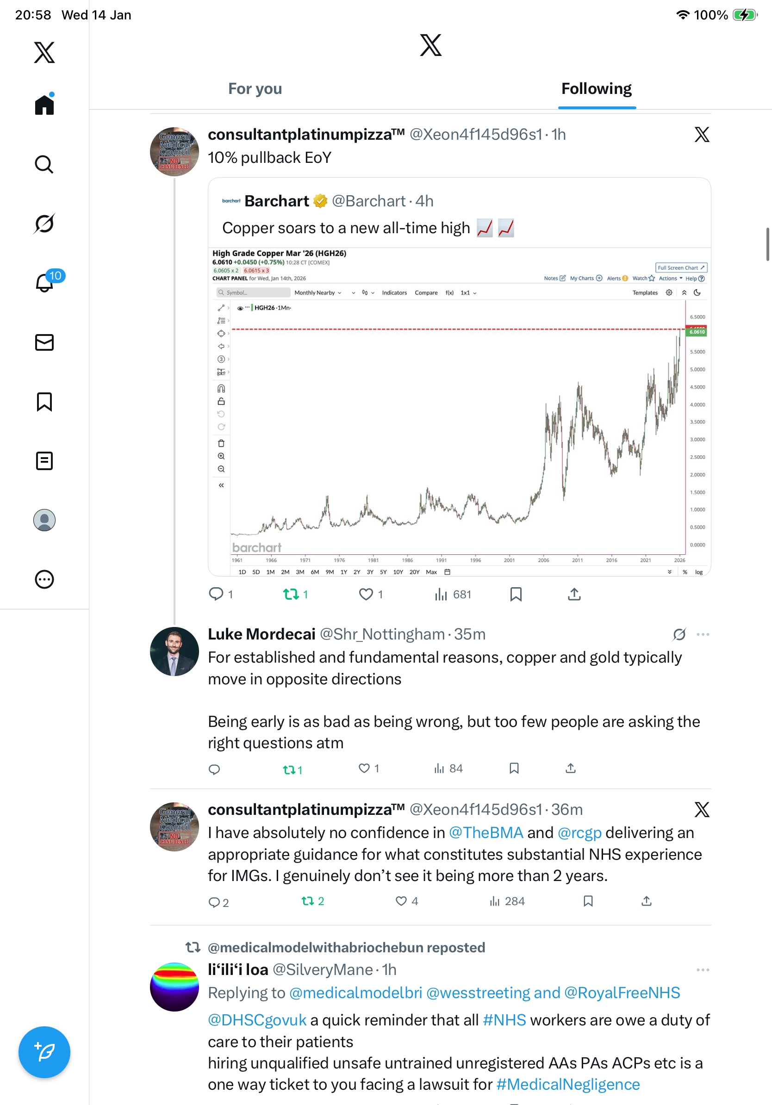Expand the sidebar More circle menu

click(x=44, y=579)
